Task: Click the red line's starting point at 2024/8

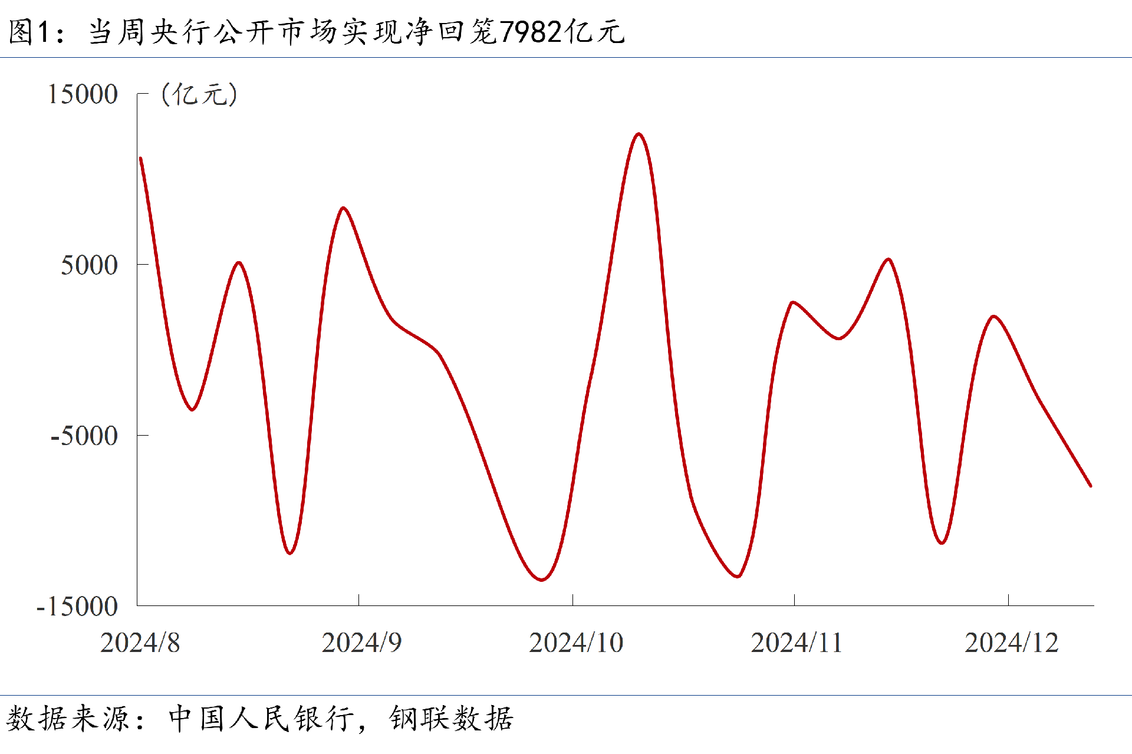Action: click(140, 158)
